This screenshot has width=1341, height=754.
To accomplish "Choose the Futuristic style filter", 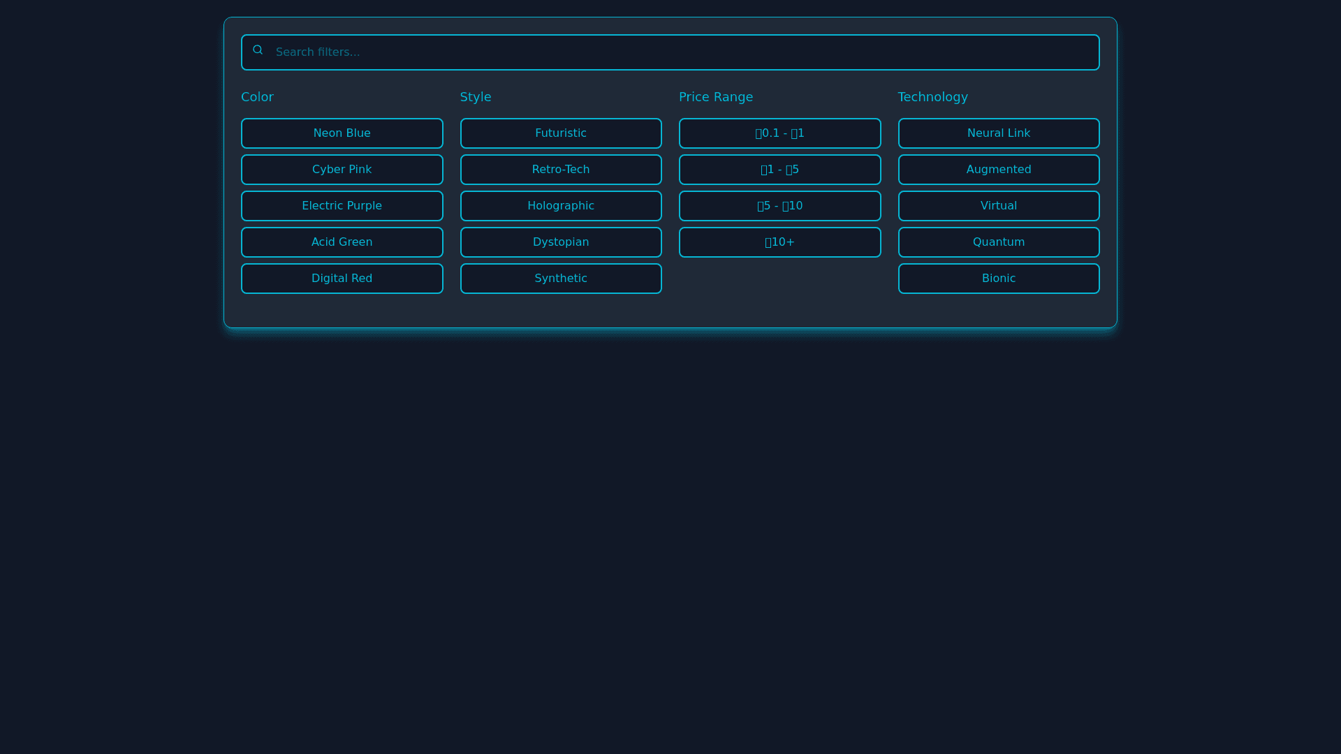I will pos(560,133).
